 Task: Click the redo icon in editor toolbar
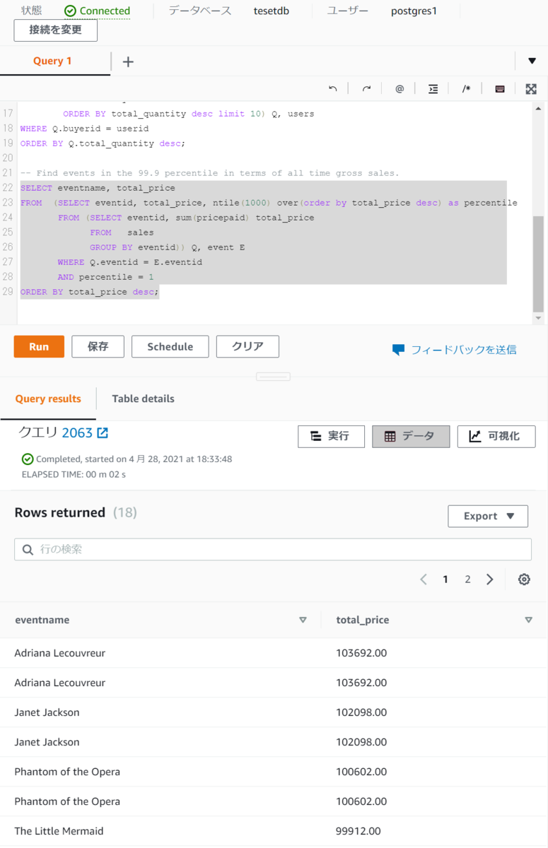[366, 88]
